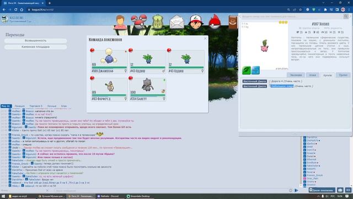This screenshot has height=199, width=353.
Task: Switch to Личные chat tab
Action: [51, 106]
